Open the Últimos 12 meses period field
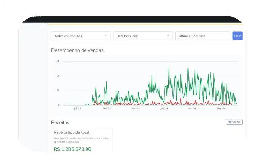Image resolution: width=264 pixels, height=168 pixels. point(202,36)
